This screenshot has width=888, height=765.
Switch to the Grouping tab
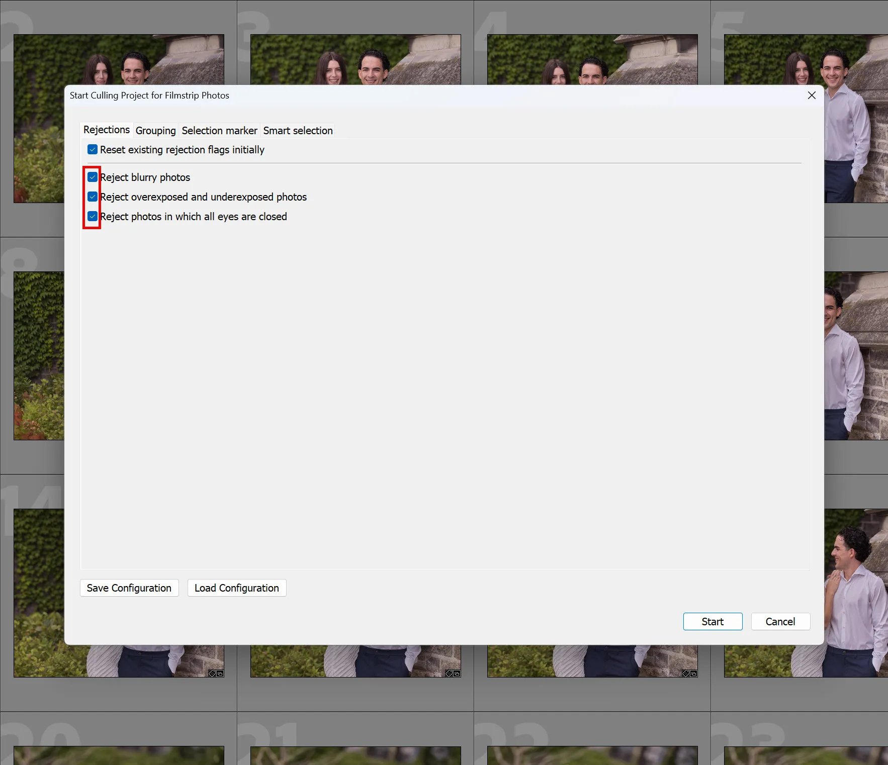(x=155, y=130)
